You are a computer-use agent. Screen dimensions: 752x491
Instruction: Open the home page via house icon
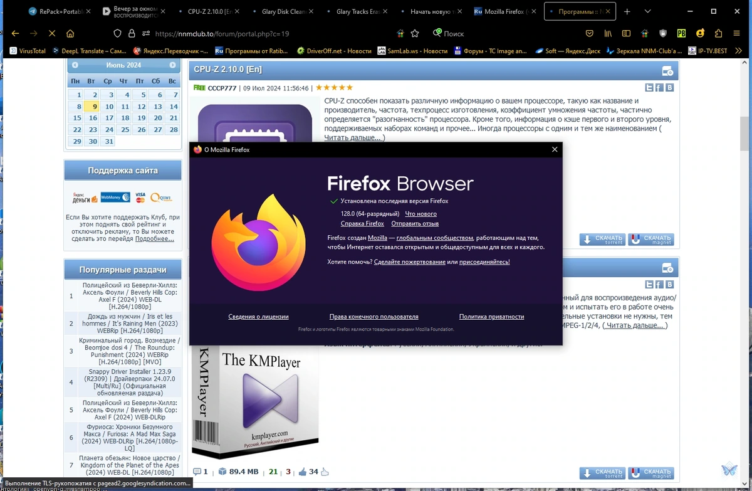pos(70,33)
